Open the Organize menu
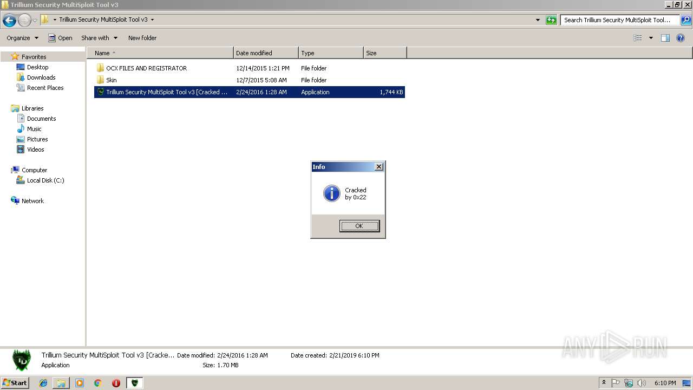Image resolution: width=693 pixels, height=390 pixels. [22, 38]
